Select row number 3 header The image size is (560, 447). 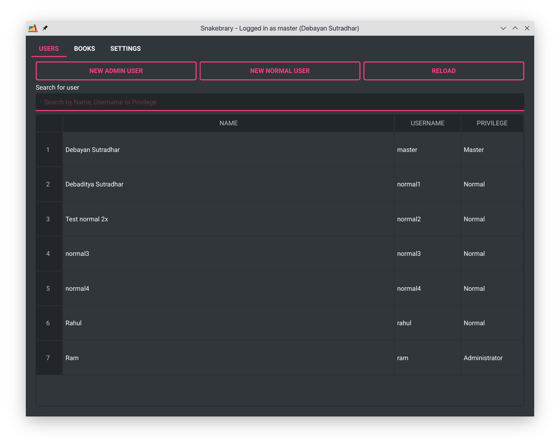pos(49,219)
